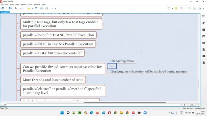Start brainstorming with the light bulb icon
This screenshot has height=116, width=207.
tap(176, 8)
